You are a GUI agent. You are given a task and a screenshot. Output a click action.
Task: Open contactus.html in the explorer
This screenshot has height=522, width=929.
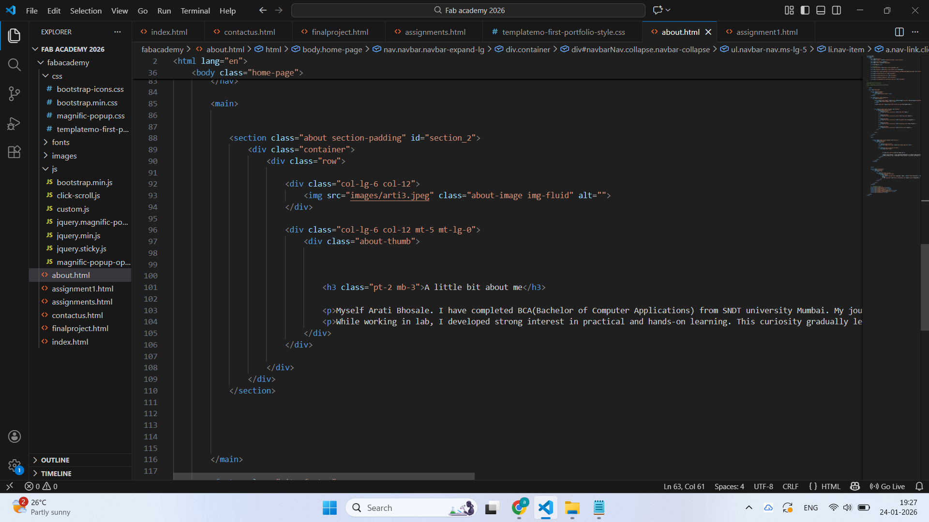pyautogui.click(x=77, y=315)
